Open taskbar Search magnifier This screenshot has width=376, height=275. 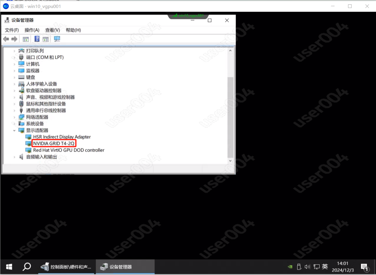point(26,267)
